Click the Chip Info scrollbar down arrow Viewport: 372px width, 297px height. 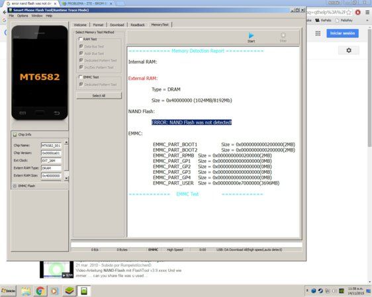[66, 178]
